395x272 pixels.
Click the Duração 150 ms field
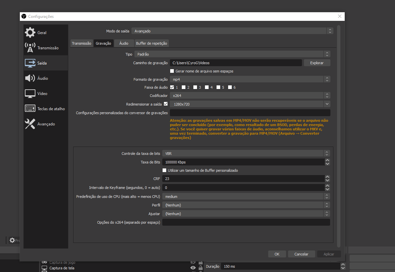pos(281,266)
